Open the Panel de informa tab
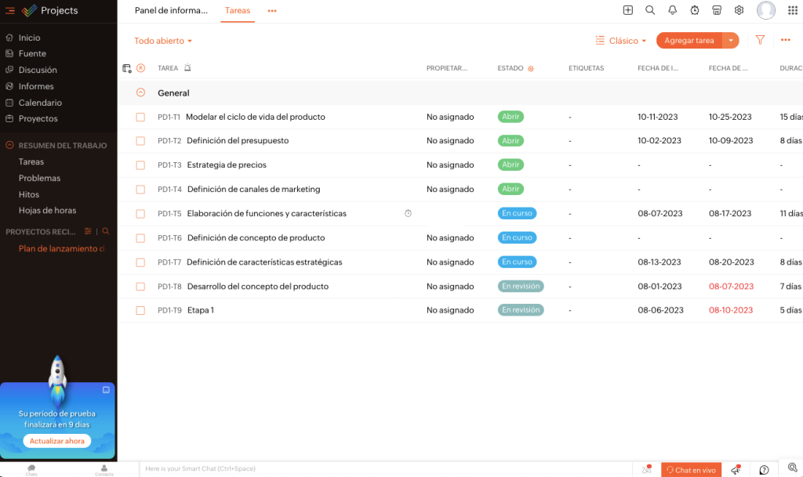Screen dimensions: 803x477 (171, 11)
